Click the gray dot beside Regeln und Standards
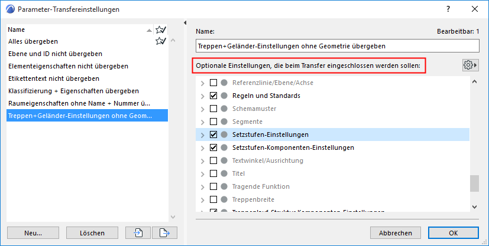Screen dimensions: 489x246 tap(224, 96)
